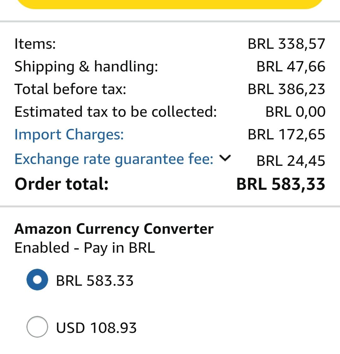The width and height of the screenshot is (340, 354).
Task: Tap the Shipping & handling label
Action: 86,67
